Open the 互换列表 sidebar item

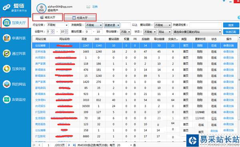pyautogui.click(x=14, y=69)
